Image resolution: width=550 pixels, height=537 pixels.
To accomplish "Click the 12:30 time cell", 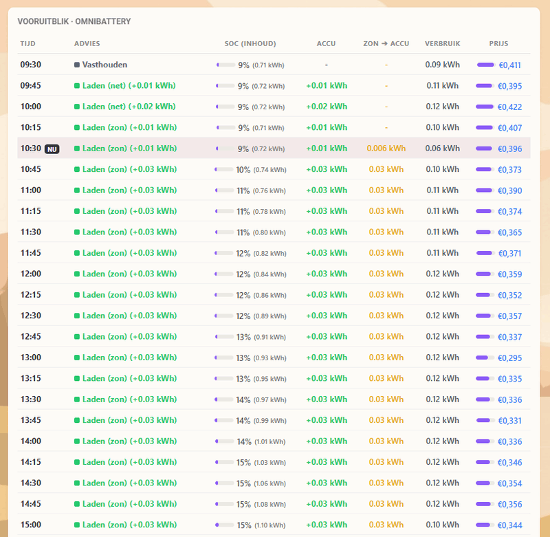I will point(30,316).
